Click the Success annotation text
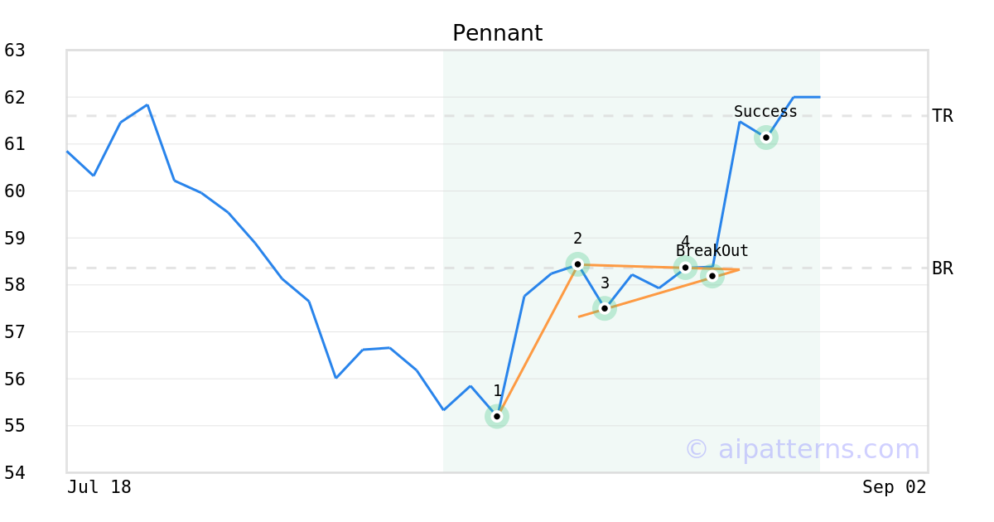This screenshot has height=522, width=994. click(765, 112)
